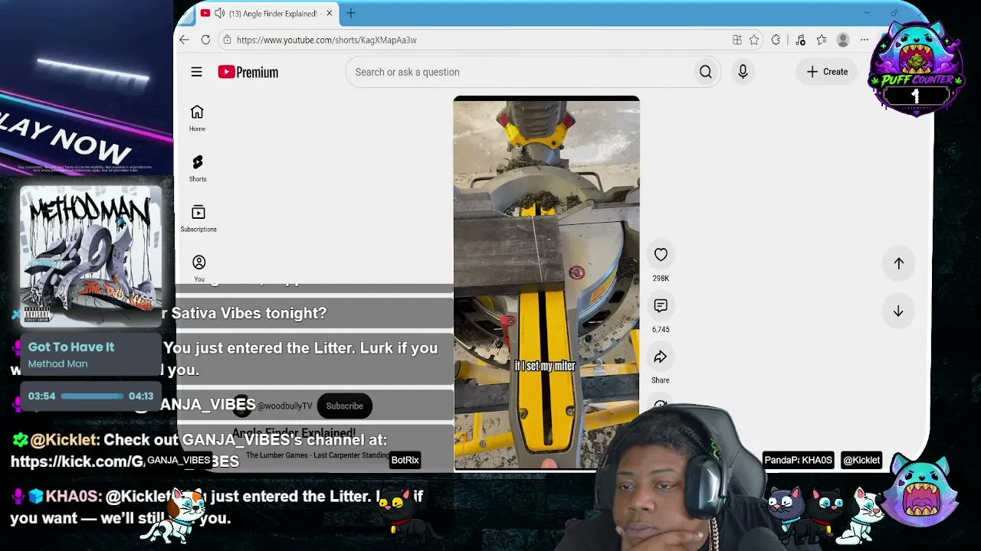Open the browser favorites list icon

pos(822,40)
